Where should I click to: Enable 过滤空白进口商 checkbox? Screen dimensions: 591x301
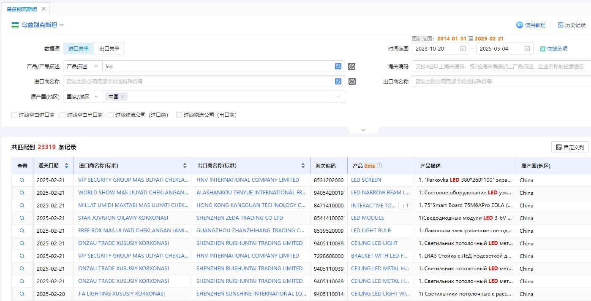(x=15, y=115)
